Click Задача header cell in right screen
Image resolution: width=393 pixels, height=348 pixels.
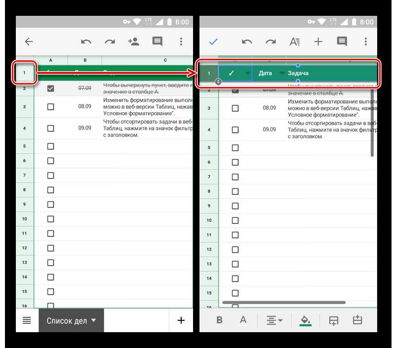click(x=332, y=73)
